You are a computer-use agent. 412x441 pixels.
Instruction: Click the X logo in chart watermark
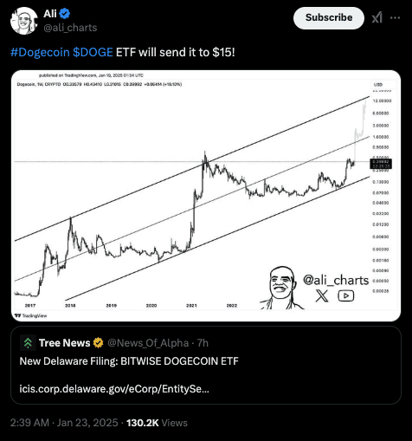click(x=322, y=295)
